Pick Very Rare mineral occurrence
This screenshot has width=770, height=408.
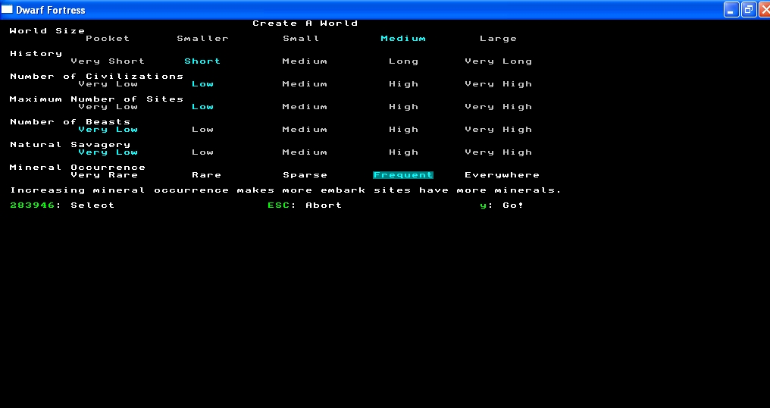point(104,175)
